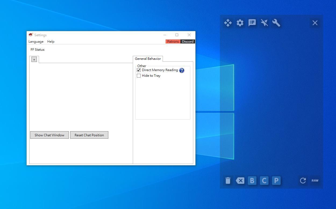
Task: Click the backspace delete icon
Action: tap(240, 181)
